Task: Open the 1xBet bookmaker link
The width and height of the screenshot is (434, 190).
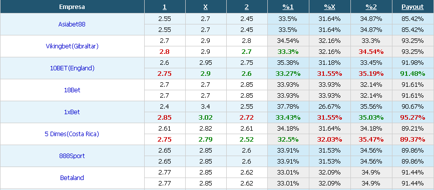Action: pos(72,112)
